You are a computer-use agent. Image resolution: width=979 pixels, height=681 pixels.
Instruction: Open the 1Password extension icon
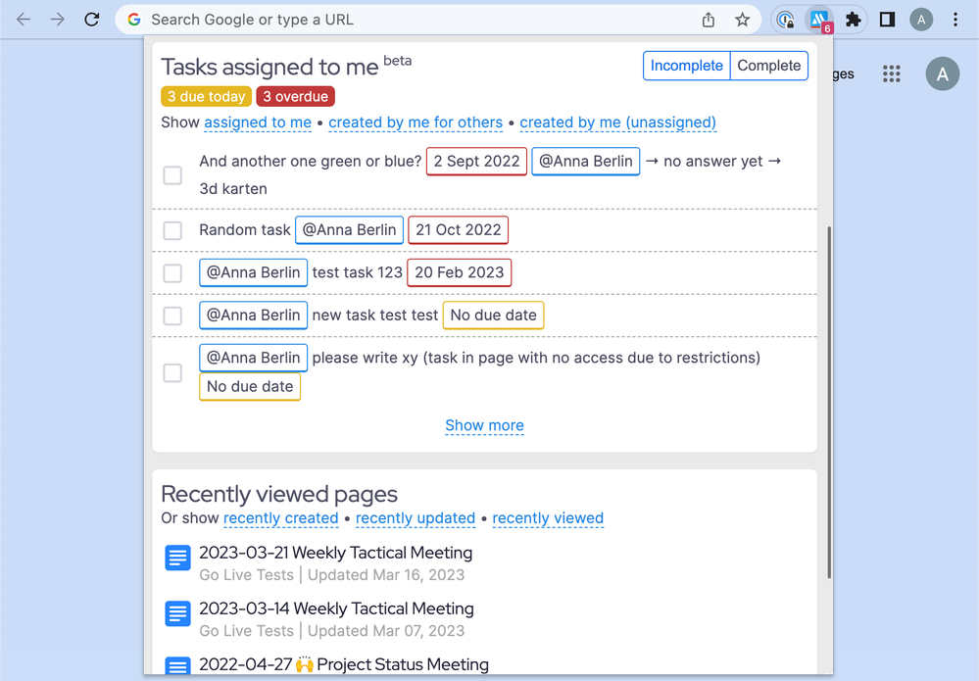tap(785, 19)
